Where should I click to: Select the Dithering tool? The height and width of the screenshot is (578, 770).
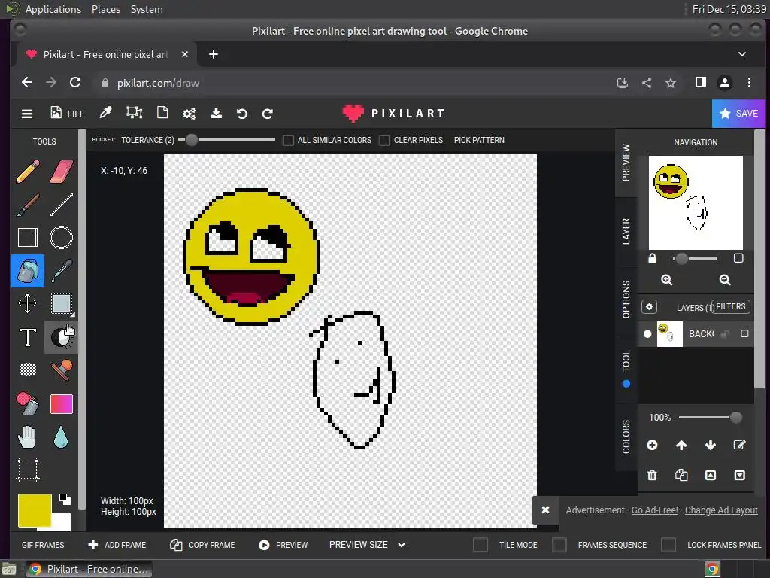[28, 369]
